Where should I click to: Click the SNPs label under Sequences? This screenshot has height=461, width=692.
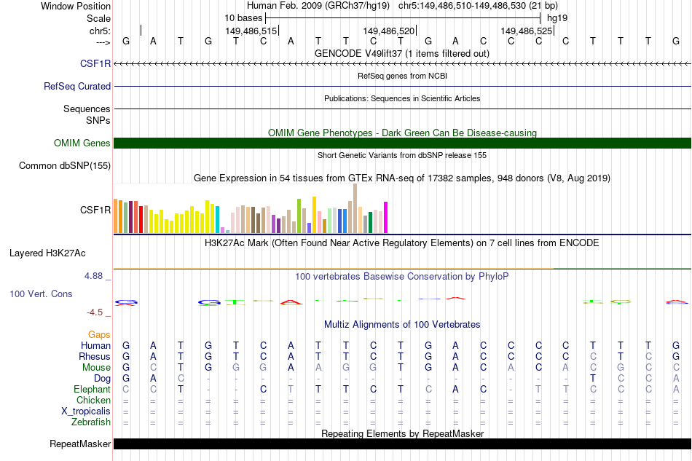98,120
